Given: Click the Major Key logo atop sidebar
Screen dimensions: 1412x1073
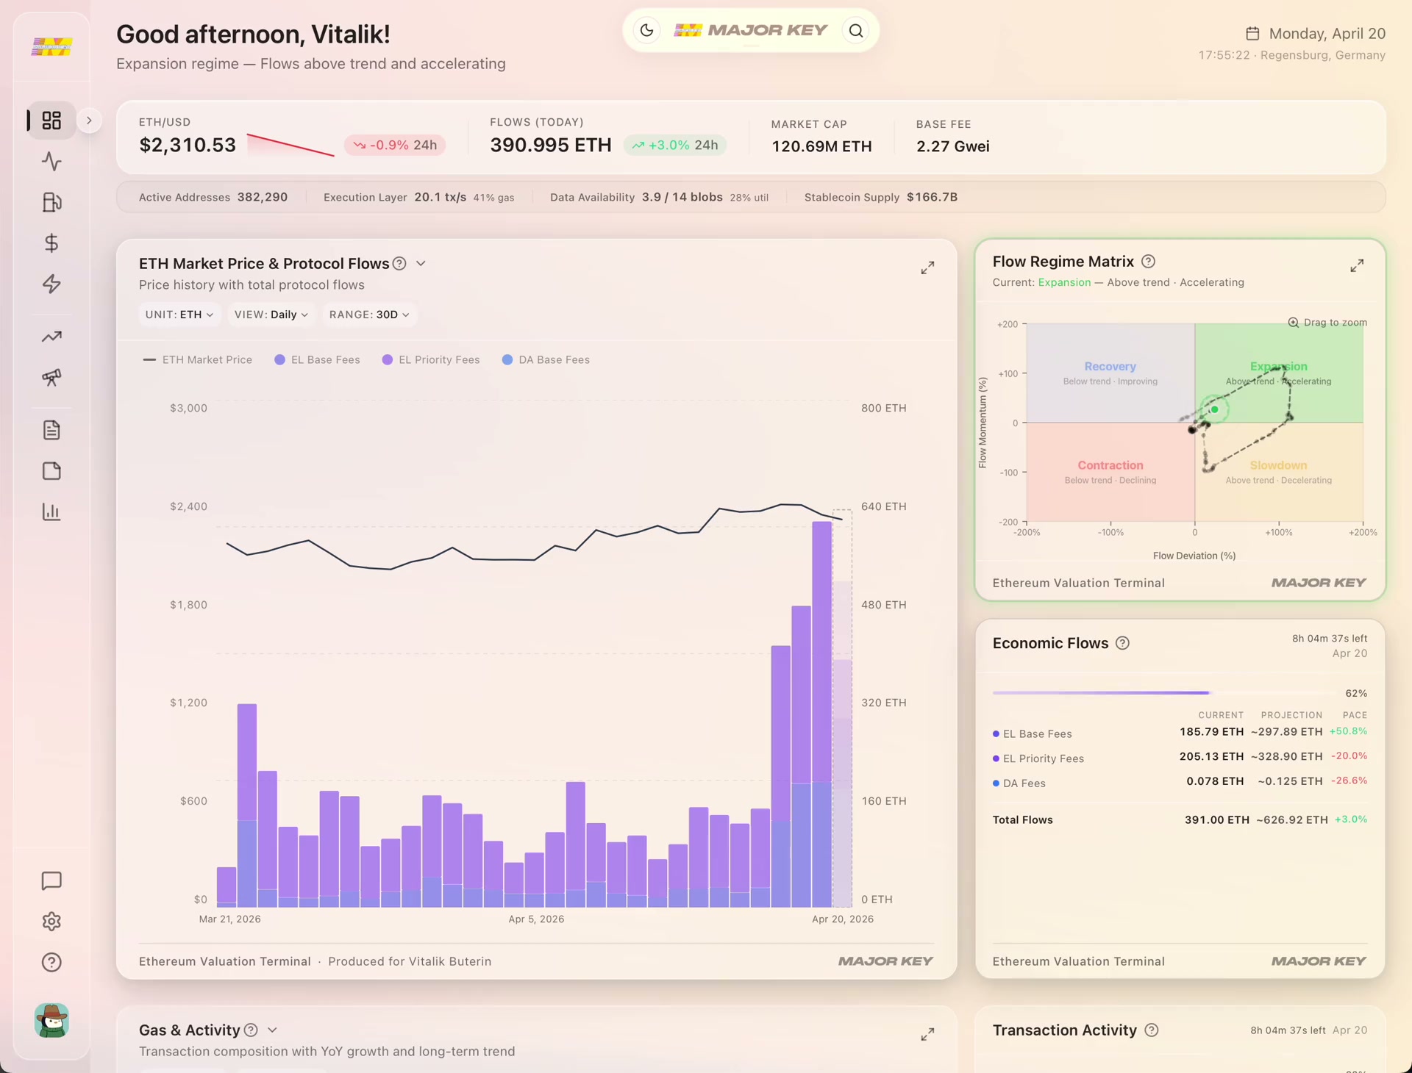Looking at the screenshot, I should pos(51,47).
